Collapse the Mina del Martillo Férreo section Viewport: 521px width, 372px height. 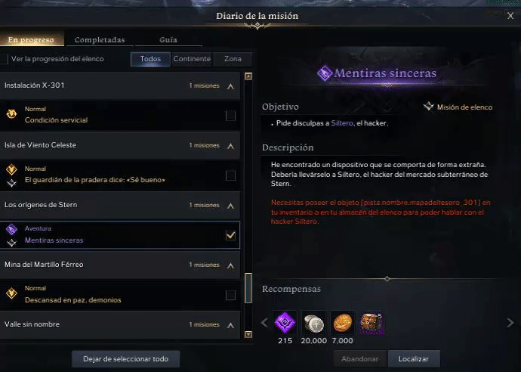click(x=230, y=265)
